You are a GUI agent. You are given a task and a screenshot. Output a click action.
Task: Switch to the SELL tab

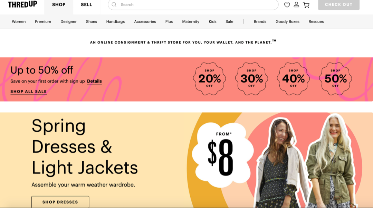point(86,5)
